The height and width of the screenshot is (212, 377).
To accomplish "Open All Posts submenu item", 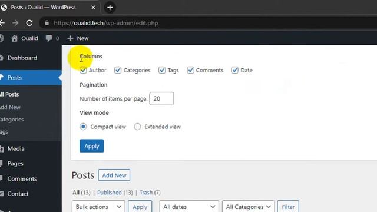I will coord(9,94).
